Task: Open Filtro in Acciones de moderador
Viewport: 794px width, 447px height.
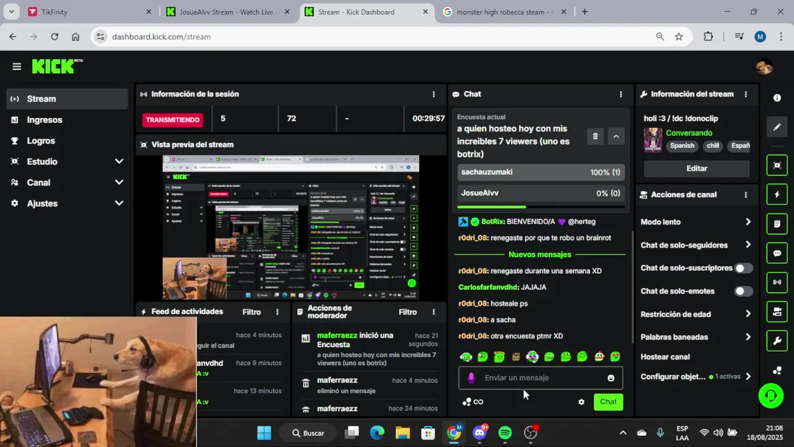Action: (x=408, y=312)
